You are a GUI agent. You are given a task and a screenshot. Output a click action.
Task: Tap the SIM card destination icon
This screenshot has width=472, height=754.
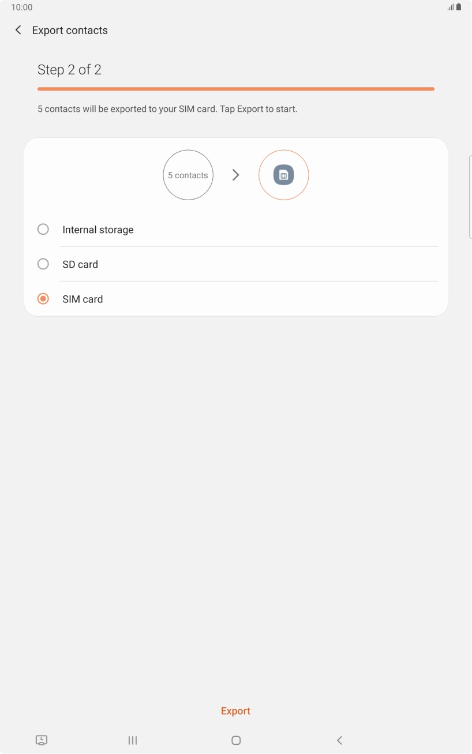[x=283, y=175]
